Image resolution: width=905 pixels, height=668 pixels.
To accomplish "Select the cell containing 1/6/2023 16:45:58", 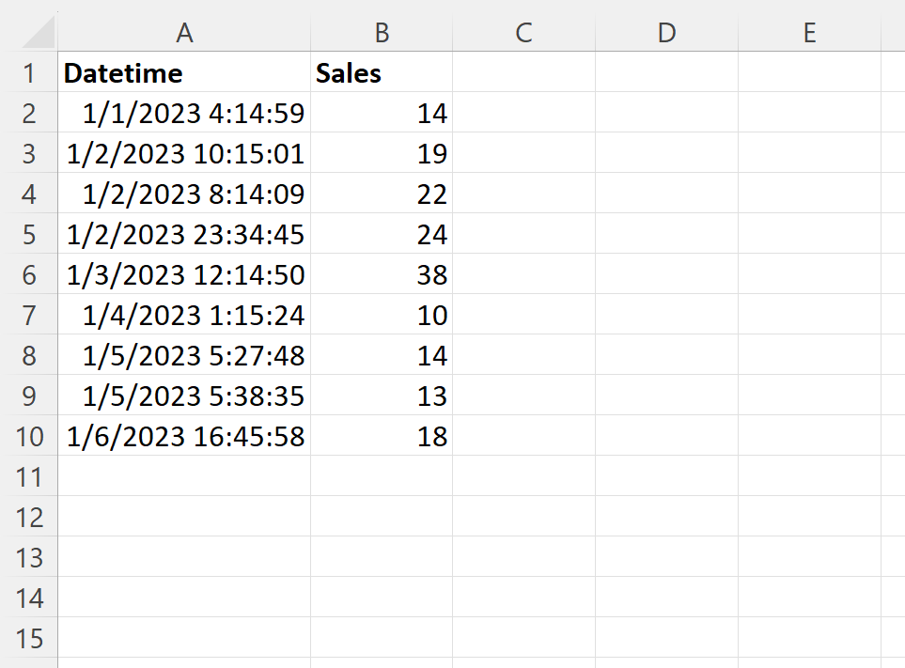I will [184, 436].
